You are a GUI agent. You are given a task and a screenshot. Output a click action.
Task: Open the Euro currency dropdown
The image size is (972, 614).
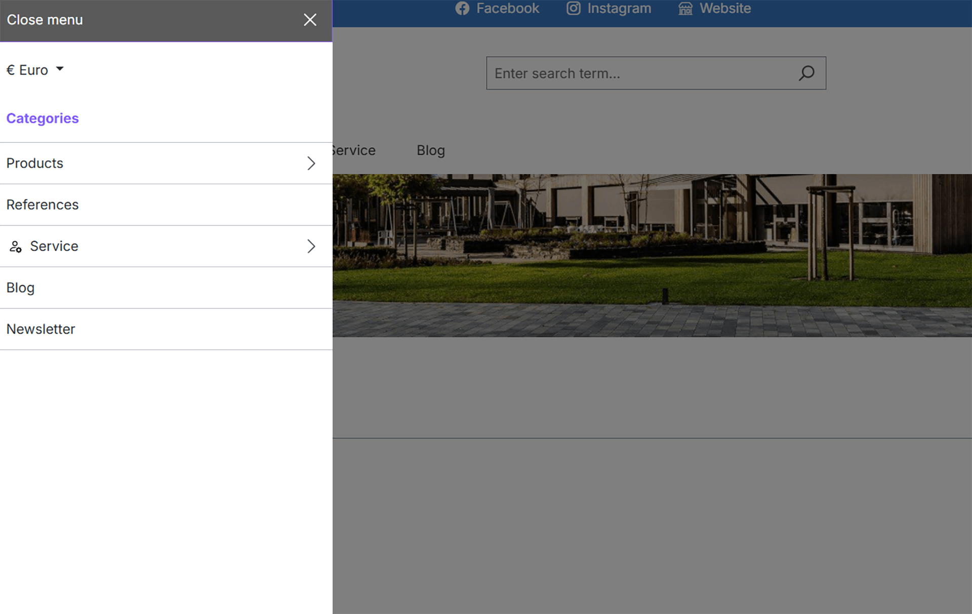tap(35, 70)
